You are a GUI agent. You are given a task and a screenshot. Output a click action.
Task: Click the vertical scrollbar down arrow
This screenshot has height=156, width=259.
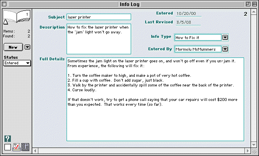[253, 145]
